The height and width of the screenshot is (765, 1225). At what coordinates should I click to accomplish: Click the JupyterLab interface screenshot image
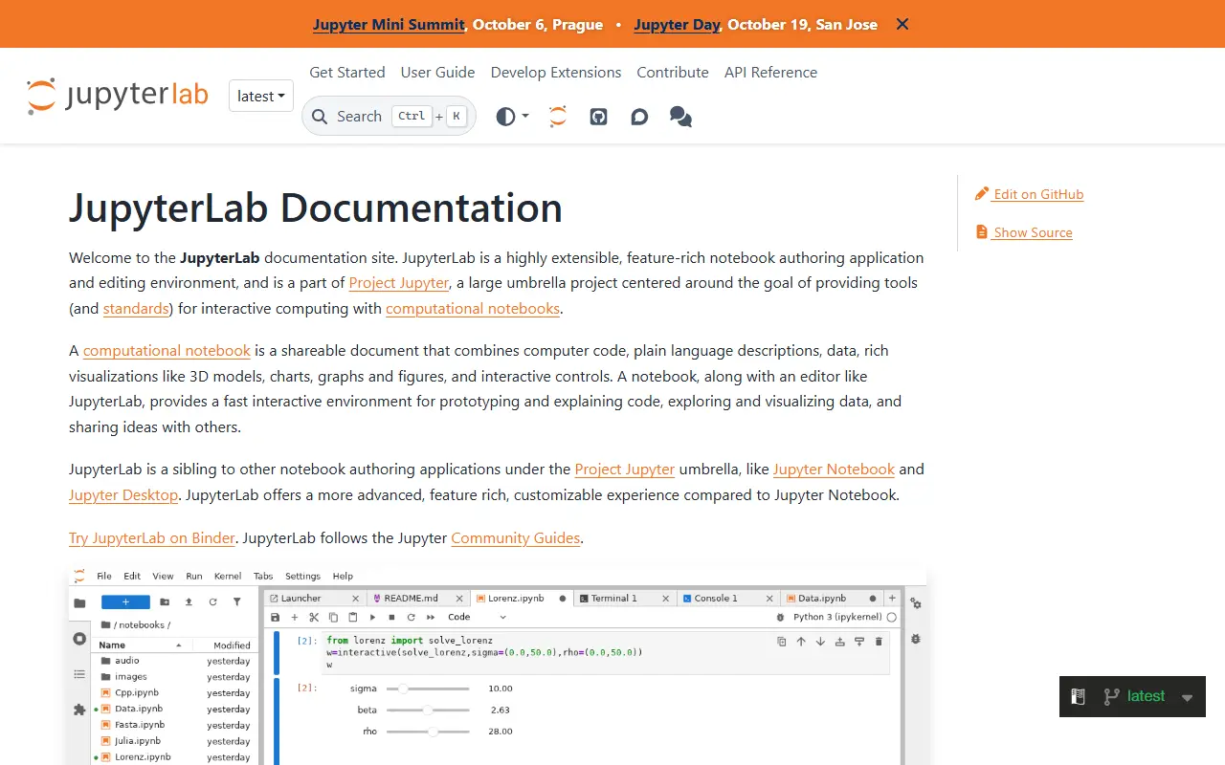click(498, 666)
